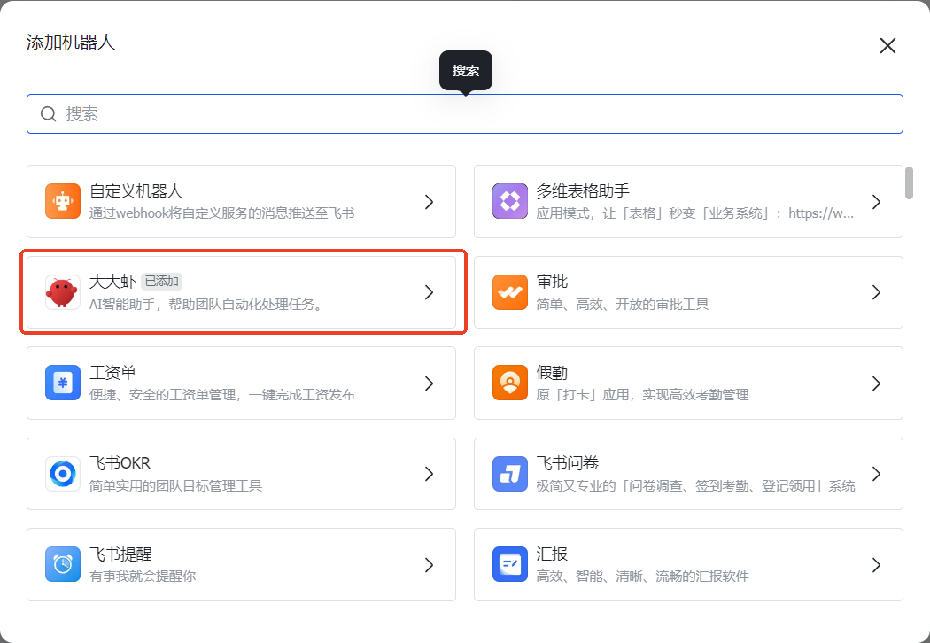Image resolution: width=930 pixels, height=643 pixels.
Task: Open 汇报 via its right chevron
Action: (877, 565)
